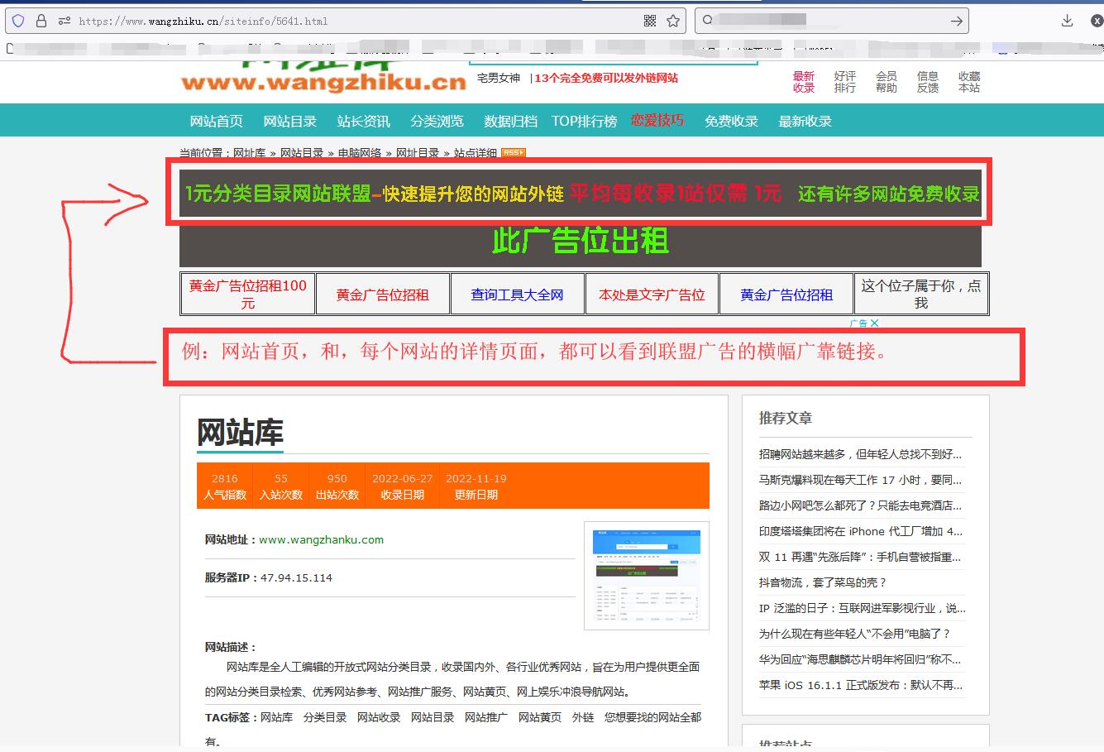Viewport: 1104px width, 752px height.
Task: Open the website screenshot thumbnail preview
Action: [646, 576]
